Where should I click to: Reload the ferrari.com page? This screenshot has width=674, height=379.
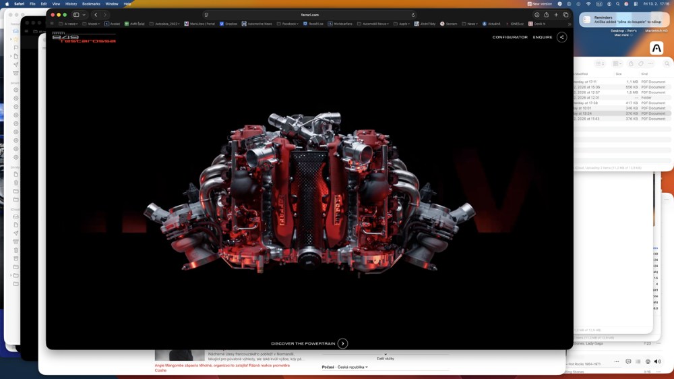[414, 14]
